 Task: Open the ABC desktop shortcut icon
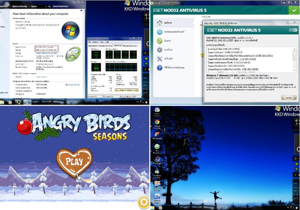coord(157,198)
